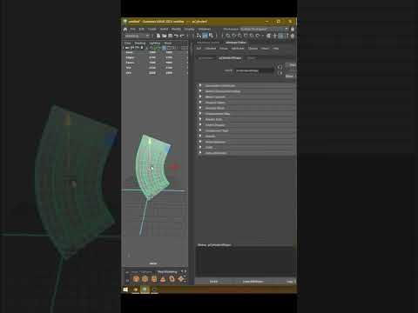Viewport: 418px width, 313px height.
Task: Expand the Render Stats section
Action: pyautogui.click(x=246, y=119)
